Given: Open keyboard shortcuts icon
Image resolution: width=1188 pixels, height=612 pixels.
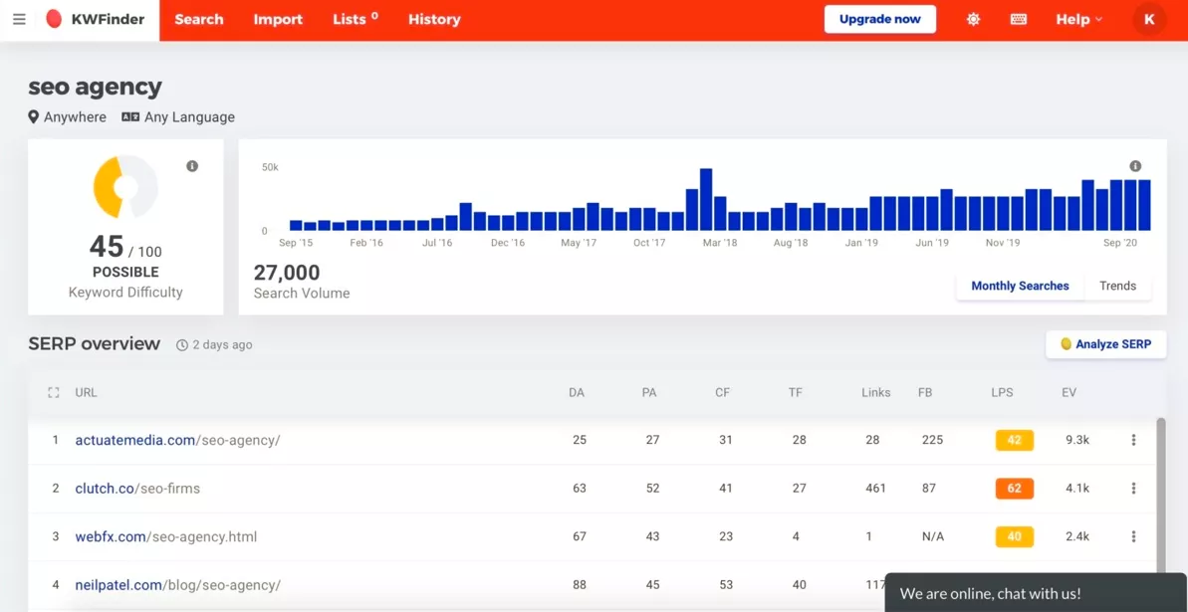Looking at the screenshot, I should [1019, 20].
